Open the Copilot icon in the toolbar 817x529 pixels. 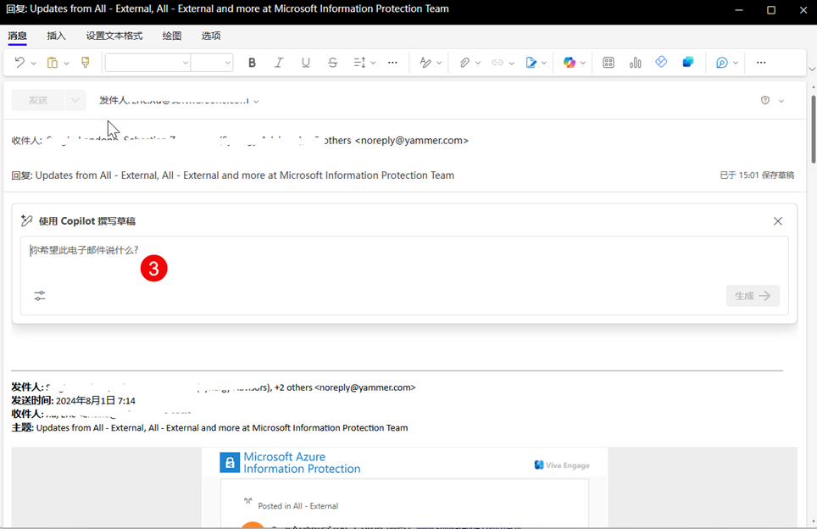point(569,63)
